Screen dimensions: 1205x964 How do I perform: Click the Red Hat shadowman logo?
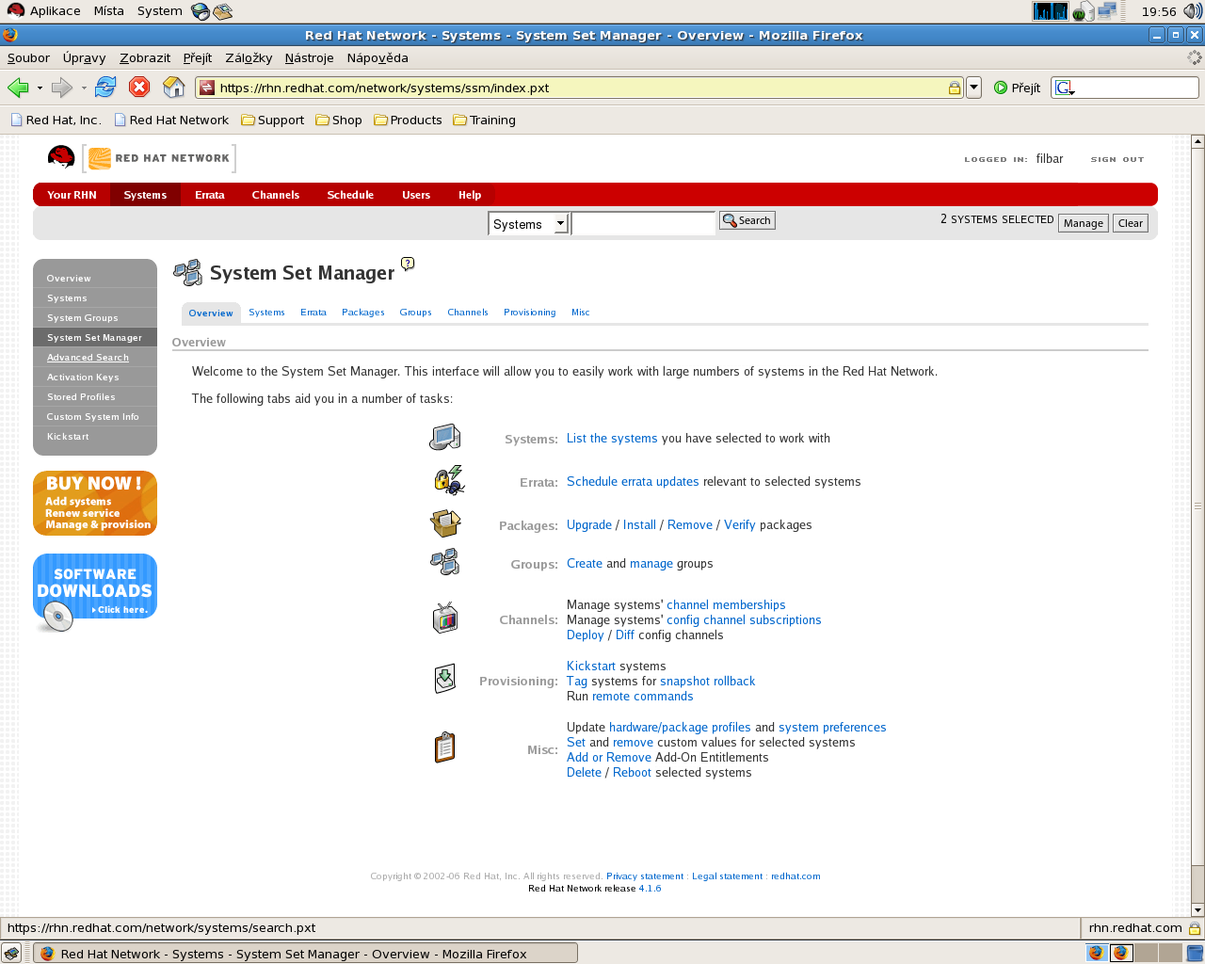(x=61, y=157)
